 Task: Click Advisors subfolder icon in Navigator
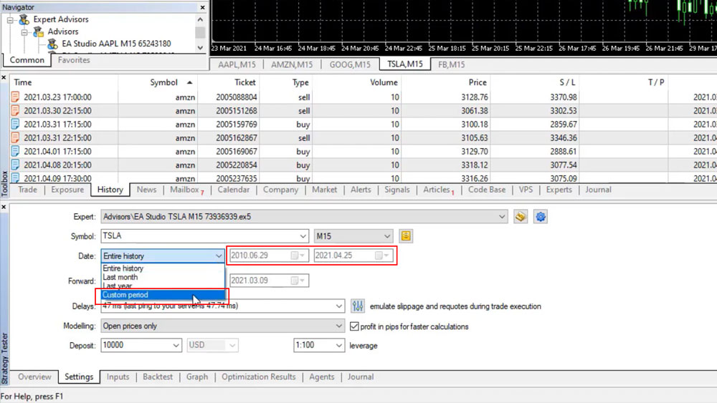point(39,31)
